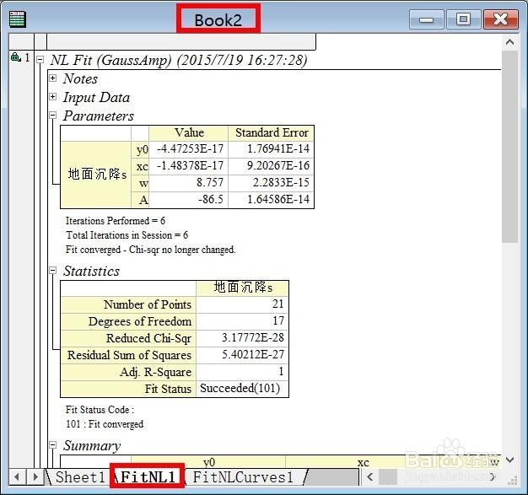Screen dimensions: 528x495
Task: Click the resize grip at window corner
Action: pyautogui.click(x=512, y=481)
